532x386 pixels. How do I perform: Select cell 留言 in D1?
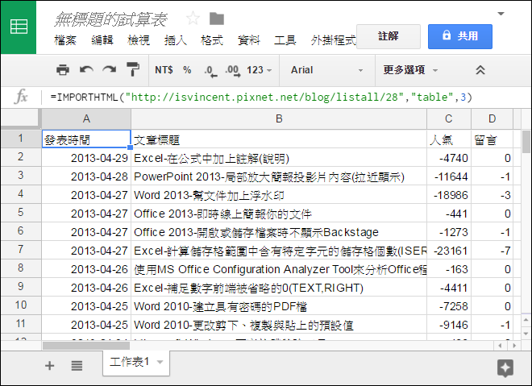coord(492,139)
